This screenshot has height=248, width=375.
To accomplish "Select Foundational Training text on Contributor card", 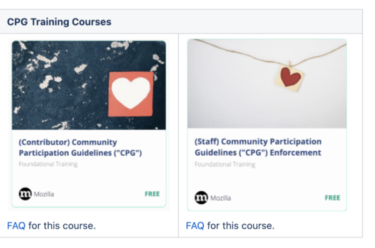I will 48,164.
